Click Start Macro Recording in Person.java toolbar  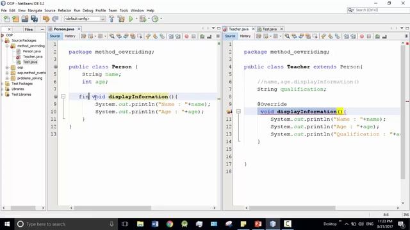(x=186, y=36)
